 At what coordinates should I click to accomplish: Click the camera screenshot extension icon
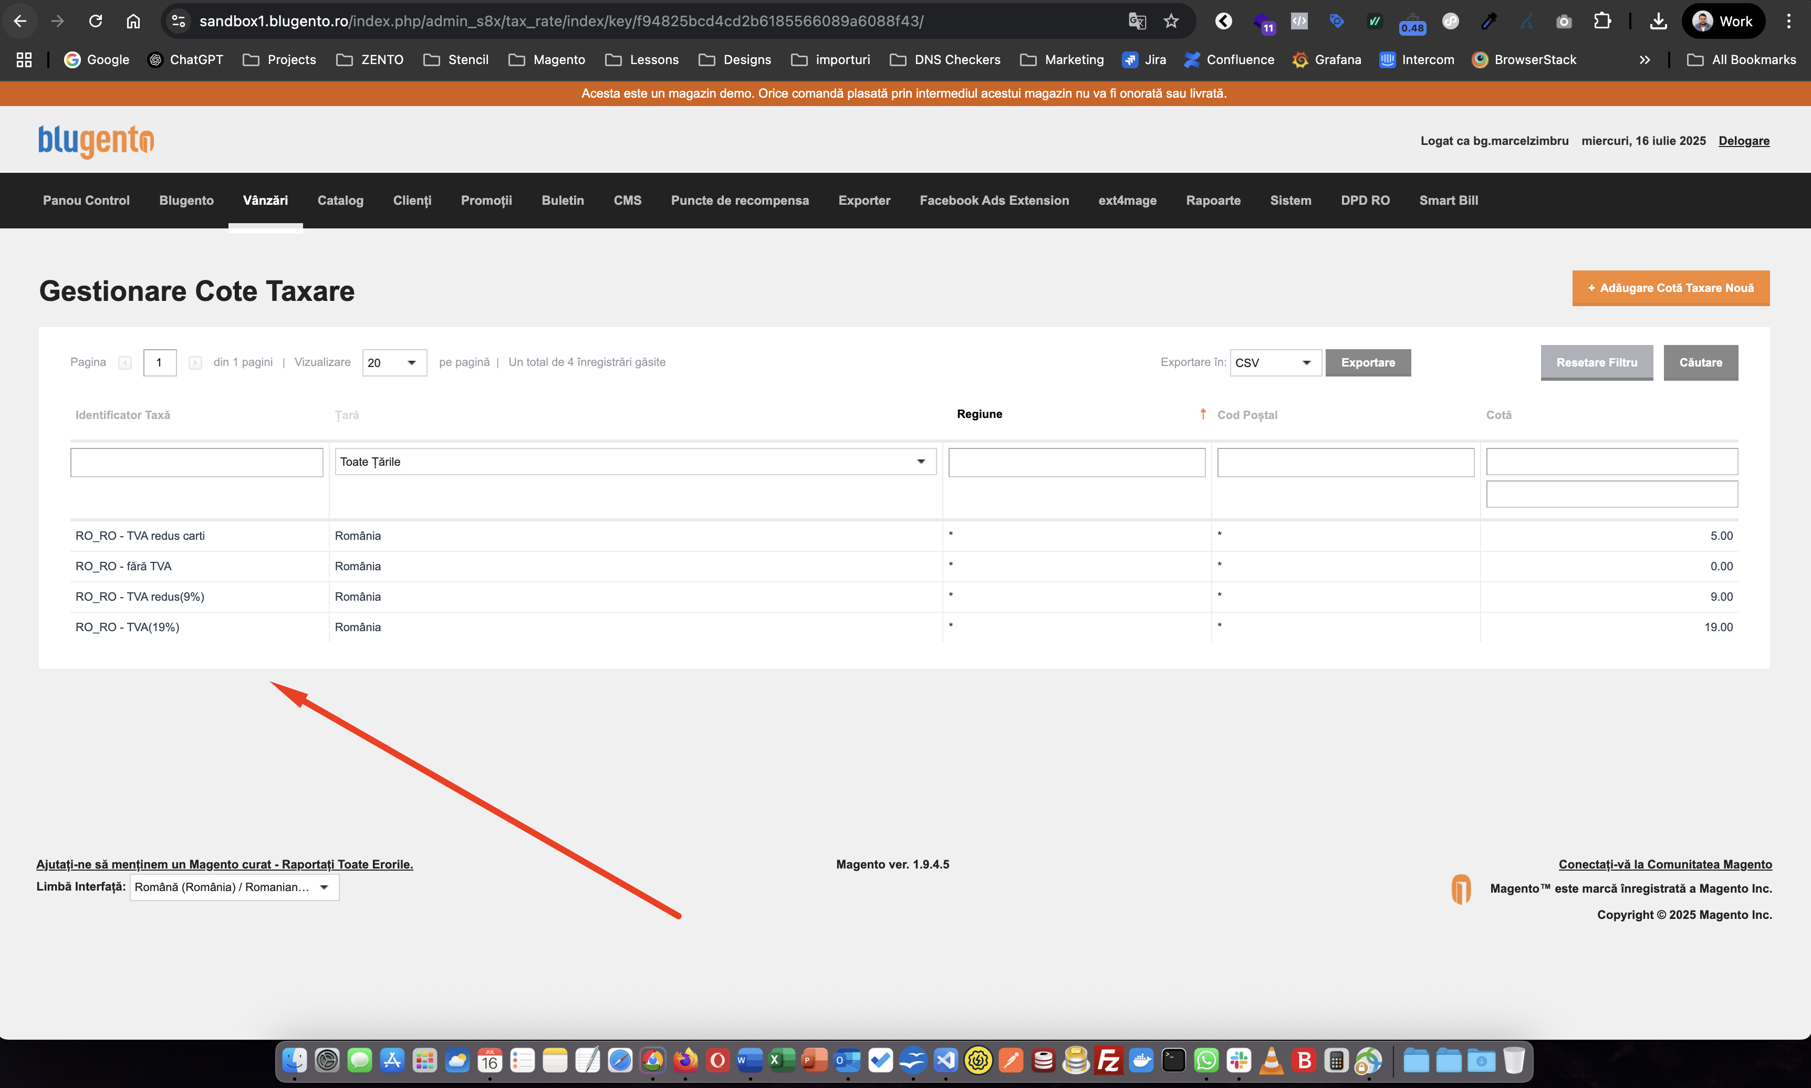tap(1564, 21)
